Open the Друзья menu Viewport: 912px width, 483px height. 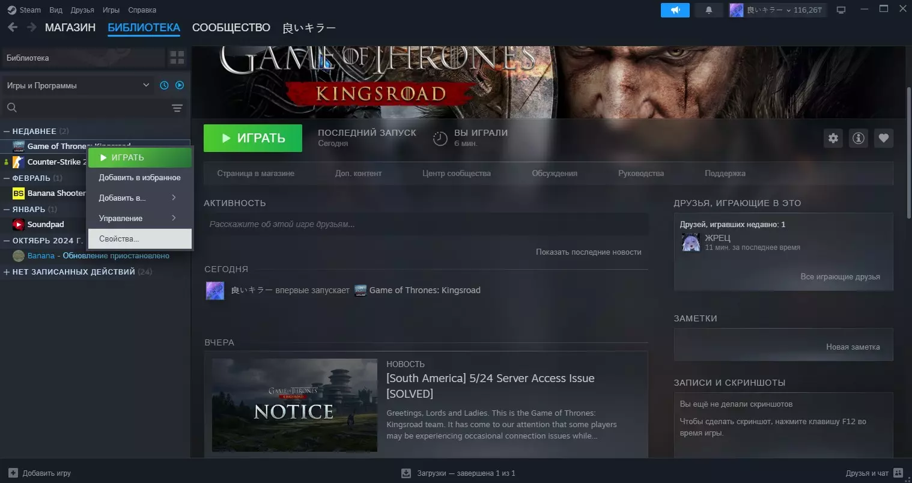82,10
